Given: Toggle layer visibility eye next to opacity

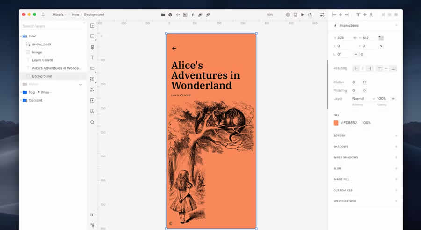Looking at the screenshot, I should (393, 99).
